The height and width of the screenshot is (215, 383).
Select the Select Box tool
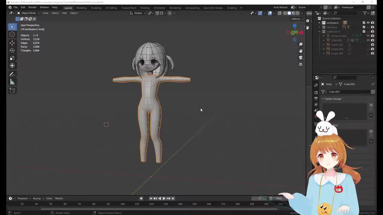point(12,27)
